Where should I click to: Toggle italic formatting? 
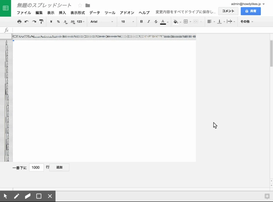coord(149,22)
